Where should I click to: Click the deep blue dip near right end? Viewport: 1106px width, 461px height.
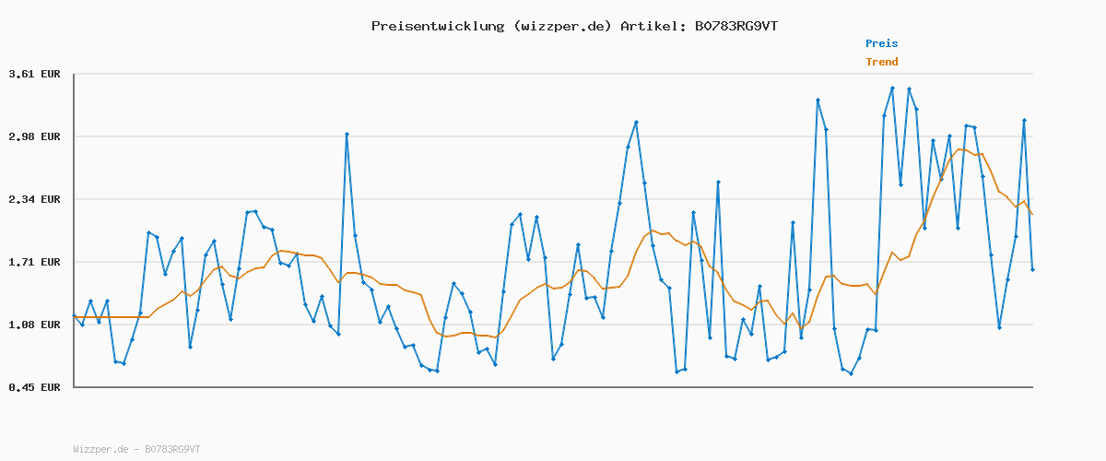point(999,327)
